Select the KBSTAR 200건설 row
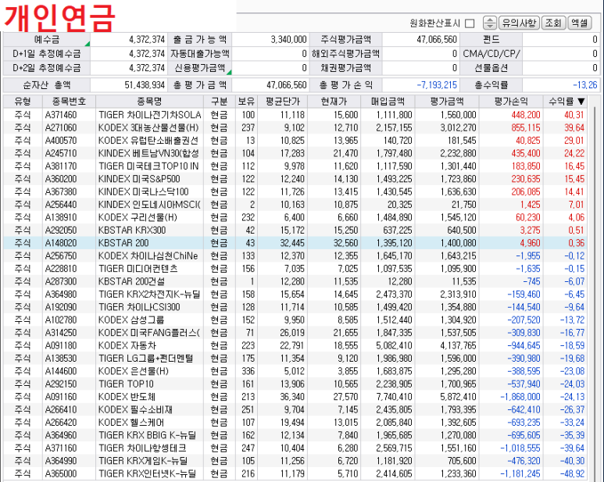 click(x=295, y=281)
